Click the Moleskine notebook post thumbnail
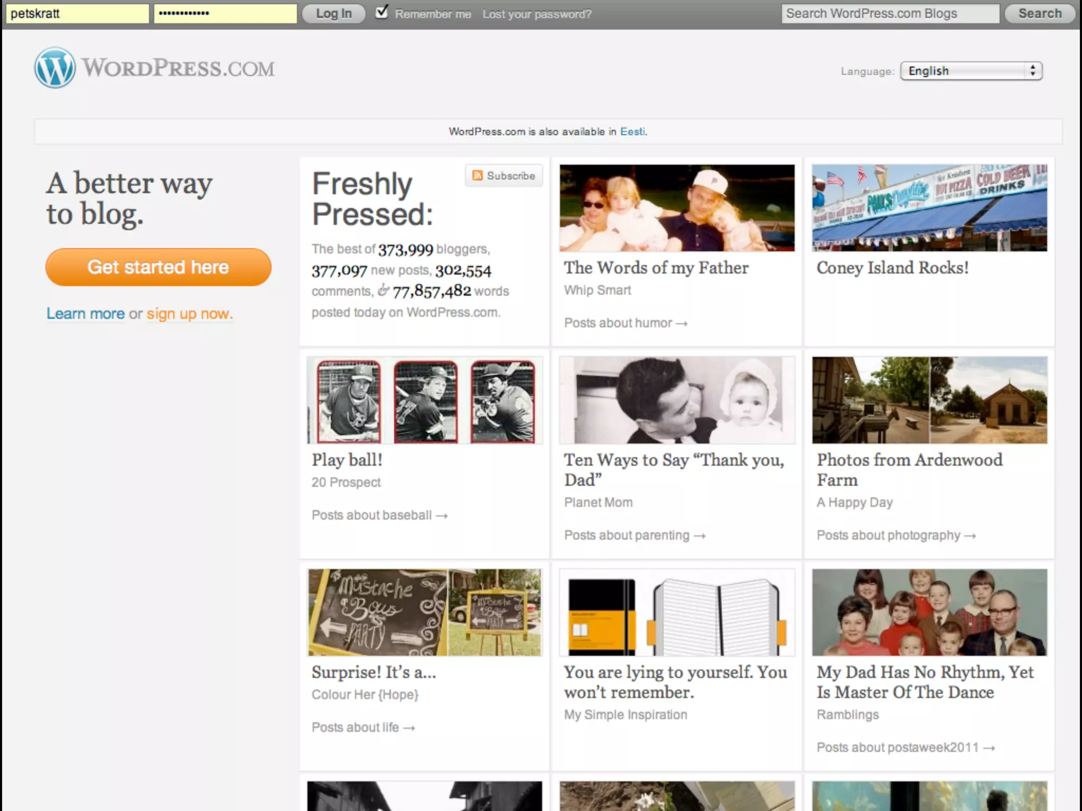Image resolution: width=1082 pixels, height=811 pixels. point(677,612)
